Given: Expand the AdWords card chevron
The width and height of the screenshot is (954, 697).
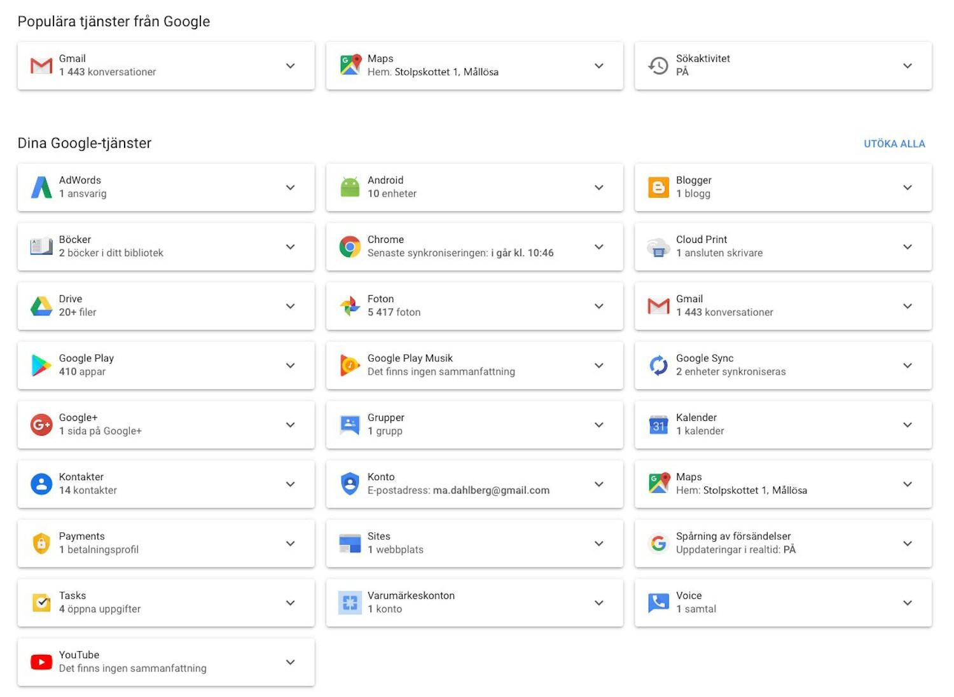Looking at the screenshot, I should (x=291, y=188).
